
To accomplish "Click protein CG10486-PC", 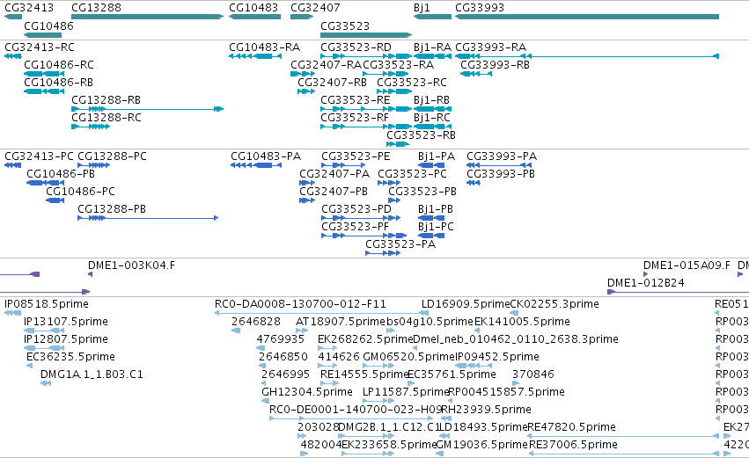I will coord(80,192).
